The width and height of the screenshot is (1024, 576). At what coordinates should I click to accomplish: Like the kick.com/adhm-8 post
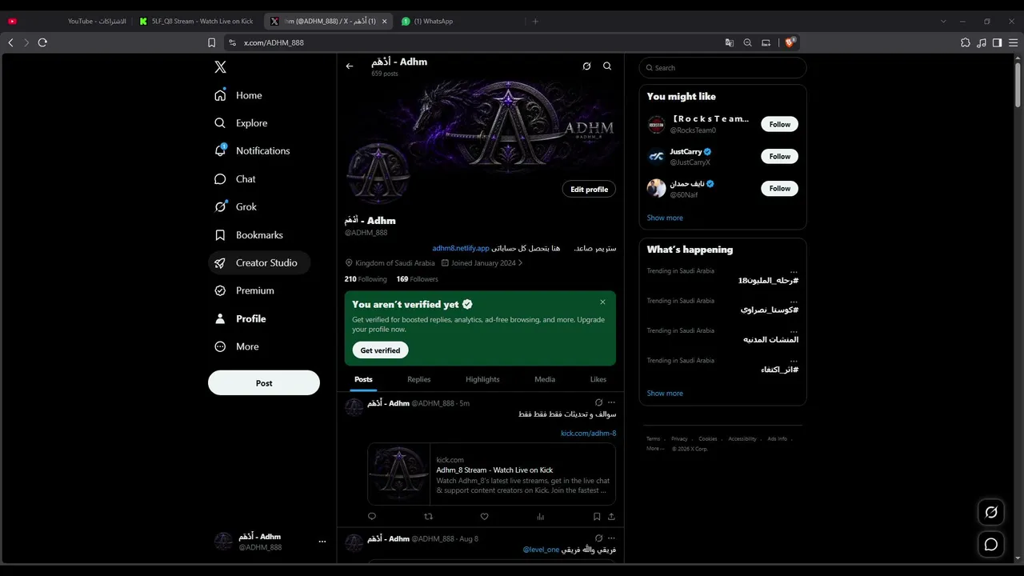[x=484, y=517]
